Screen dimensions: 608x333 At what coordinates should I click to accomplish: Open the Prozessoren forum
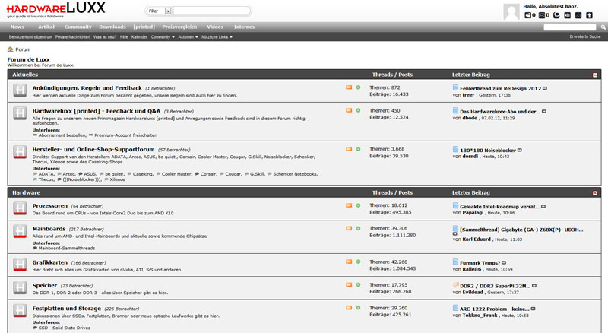coord(50,206)
